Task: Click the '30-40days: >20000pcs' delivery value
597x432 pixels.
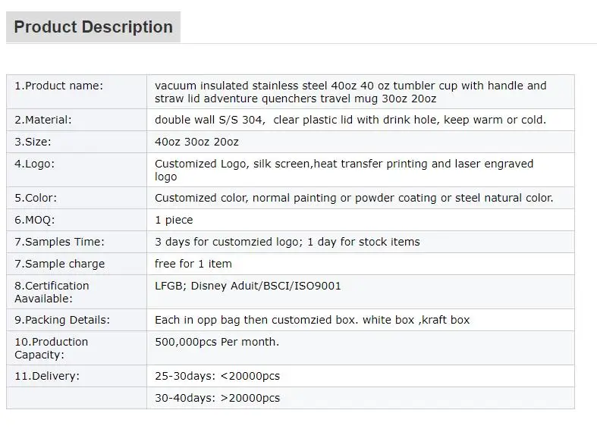Action: point(217,398)
